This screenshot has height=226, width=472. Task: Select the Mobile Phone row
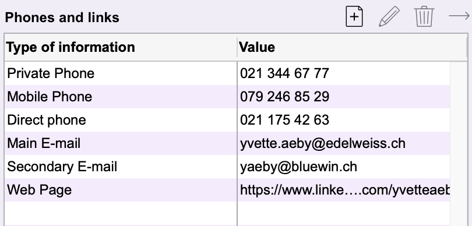click(x=227, y=97)
